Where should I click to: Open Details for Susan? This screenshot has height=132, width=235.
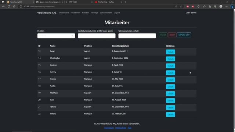(170, 52)
